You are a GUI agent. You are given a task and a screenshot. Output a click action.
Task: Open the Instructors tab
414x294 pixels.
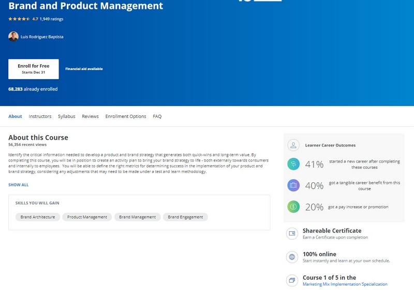click(40, 116)
